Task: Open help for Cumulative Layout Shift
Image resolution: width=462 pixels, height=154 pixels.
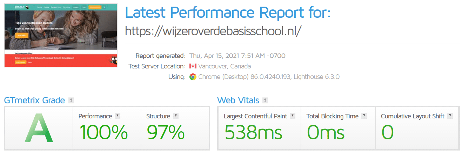Action: (x=450, y=116)
